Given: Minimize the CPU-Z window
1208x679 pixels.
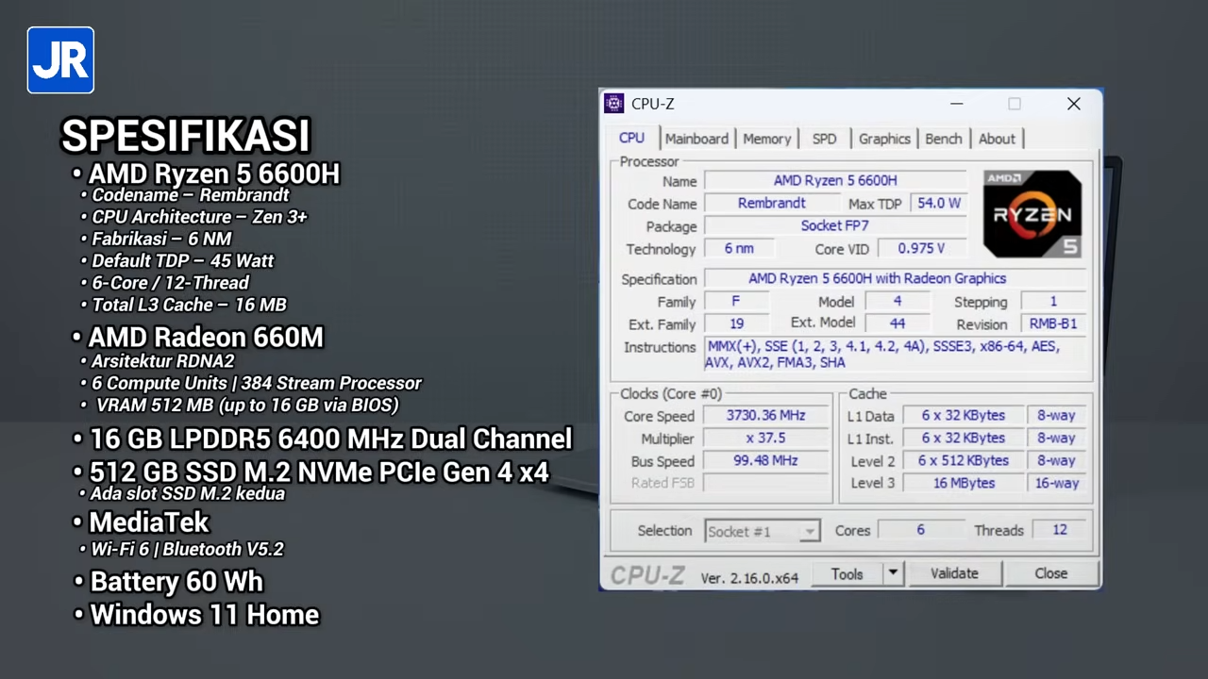Looking at the screenshot, I should (956, 104).
